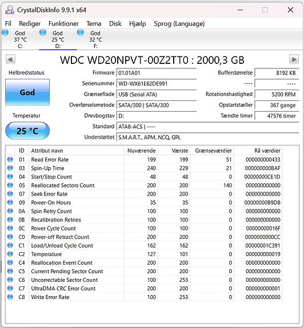Click the F: drive blue status orb
Viewport: 304px width, 328px height.
[81, 33]
